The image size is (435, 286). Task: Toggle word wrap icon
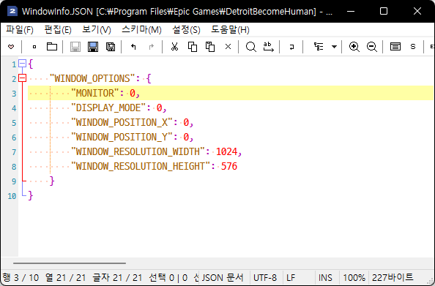pos(291,47)
